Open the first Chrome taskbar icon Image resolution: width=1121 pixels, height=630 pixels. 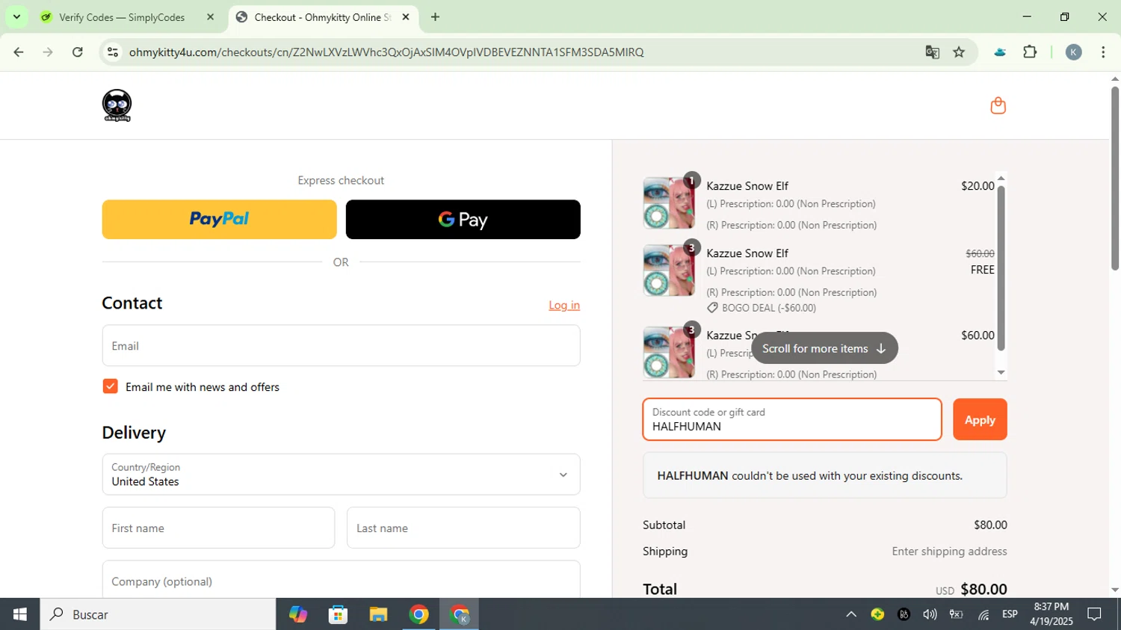[x=419, y=614]
